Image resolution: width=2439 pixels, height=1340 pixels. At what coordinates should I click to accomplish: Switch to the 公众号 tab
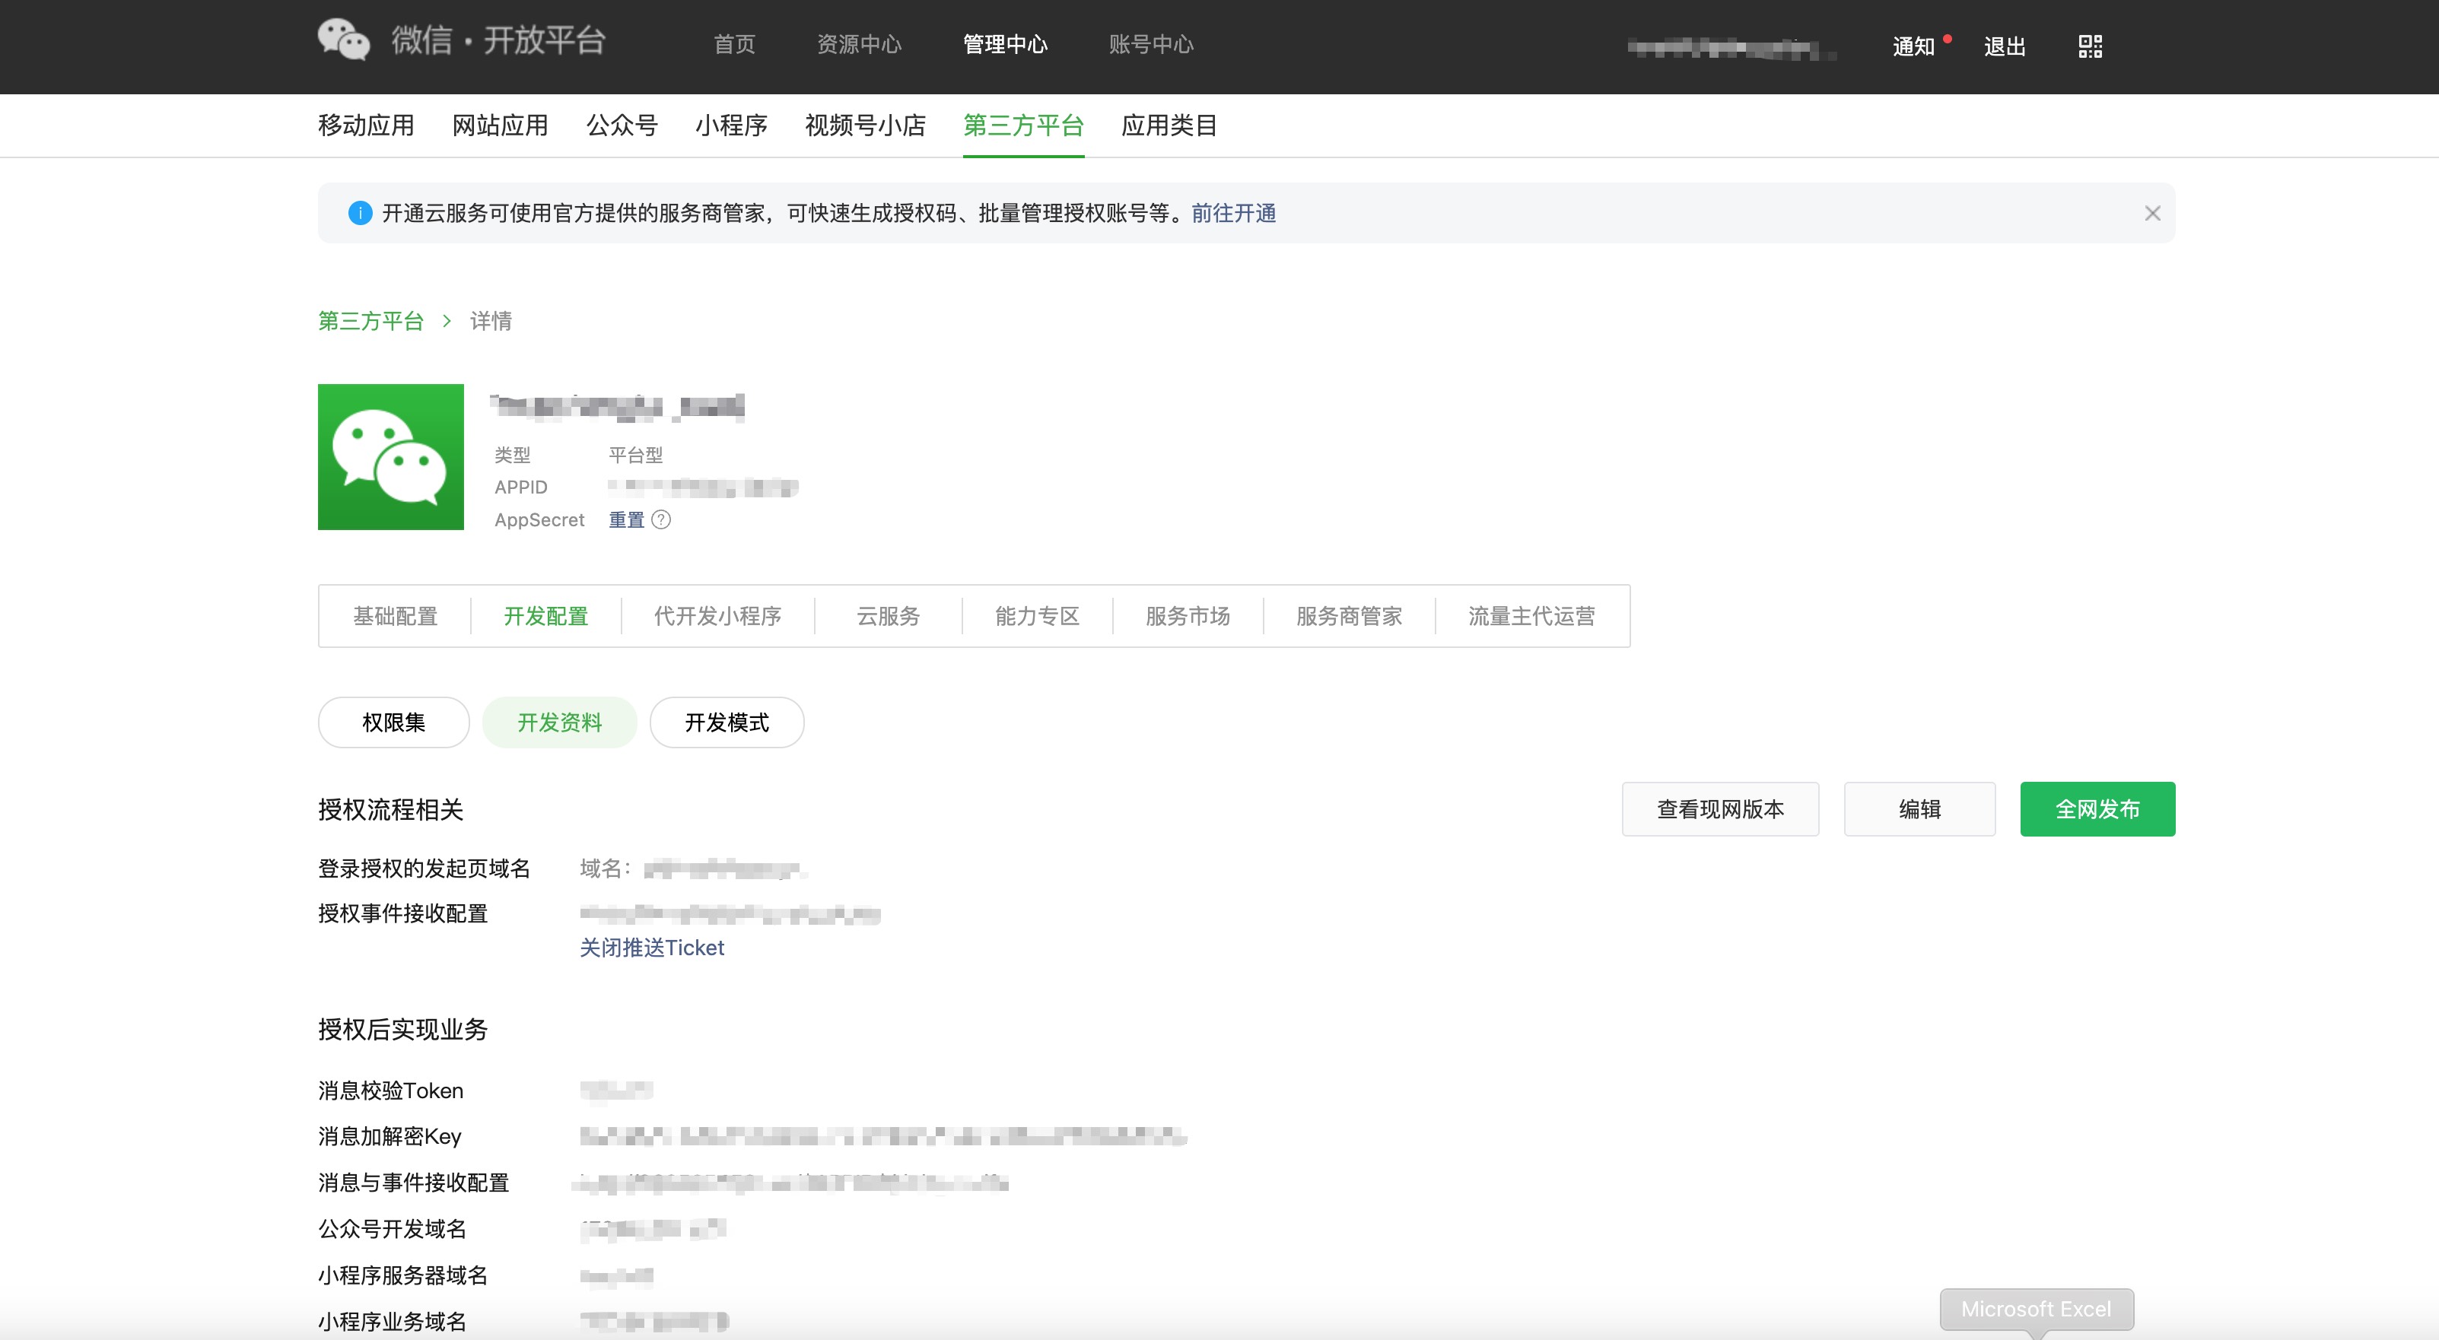[x=621, y=125]
